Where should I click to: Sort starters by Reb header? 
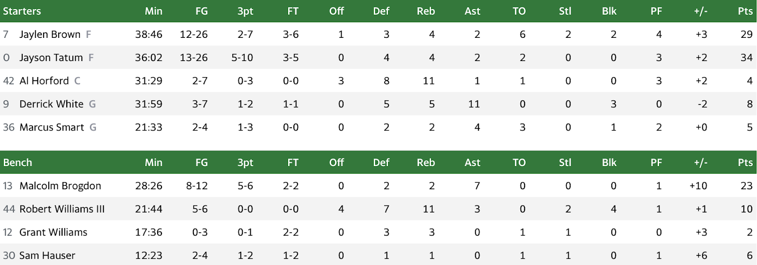[426, 11]
